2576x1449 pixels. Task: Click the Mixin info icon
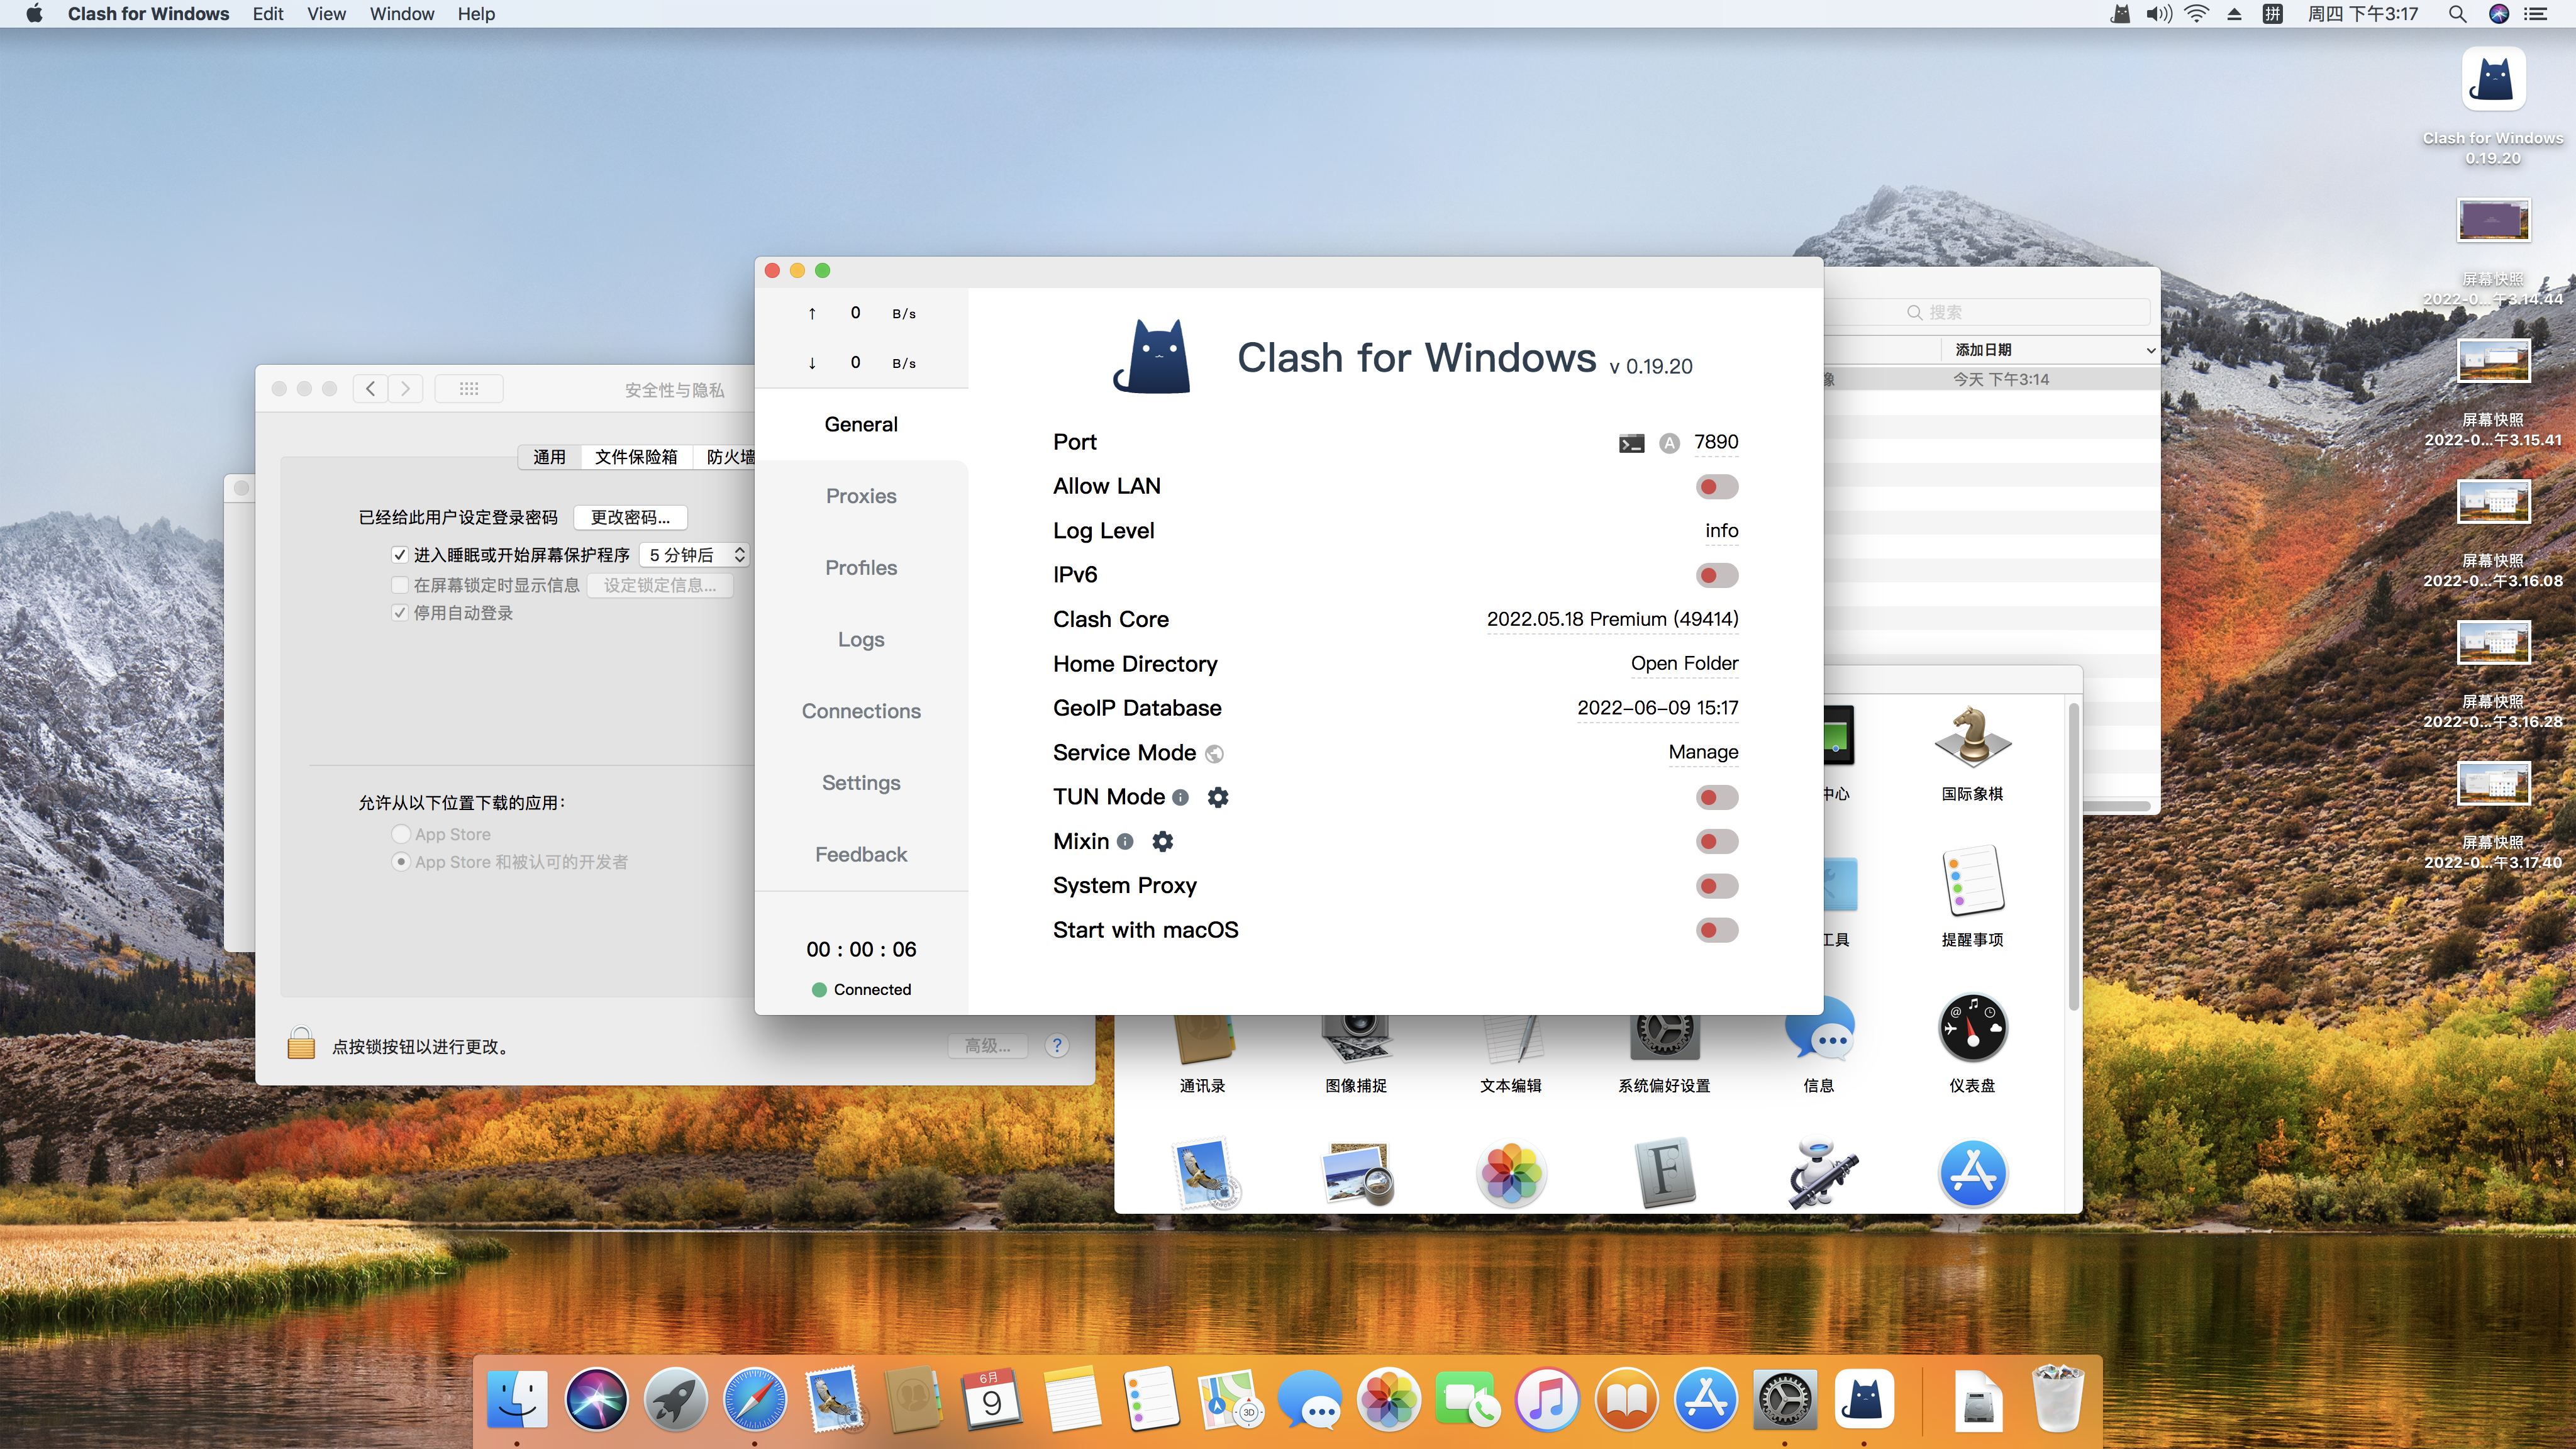tap(1125, 841)
